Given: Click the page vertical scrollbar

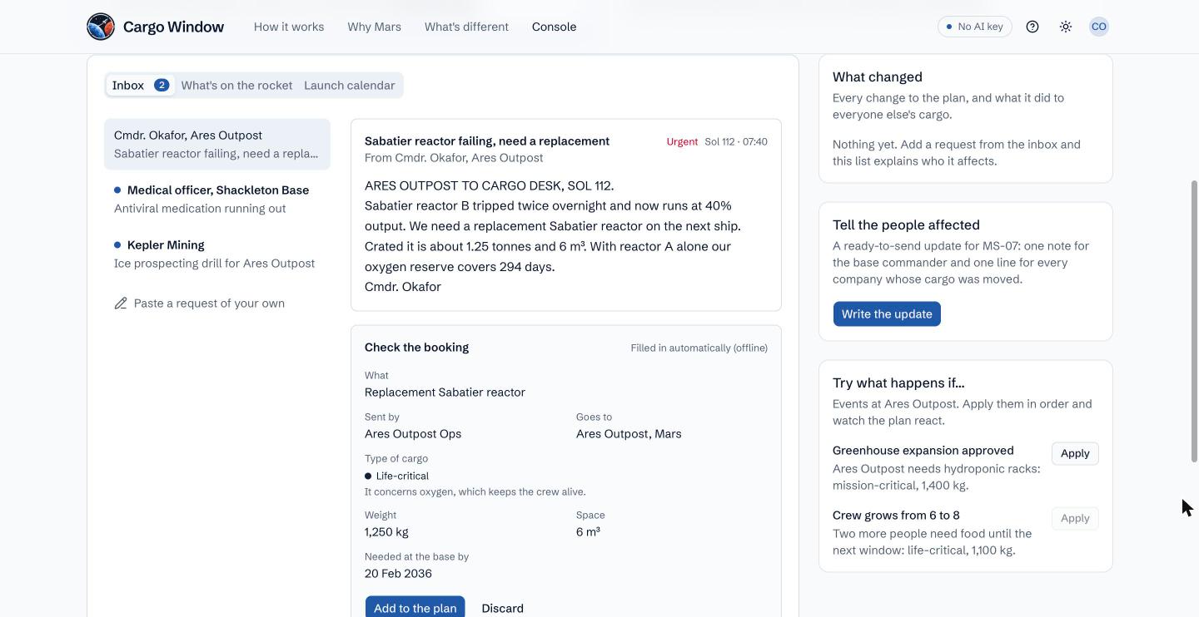Looking at the screenshot, I should 1194,321.
